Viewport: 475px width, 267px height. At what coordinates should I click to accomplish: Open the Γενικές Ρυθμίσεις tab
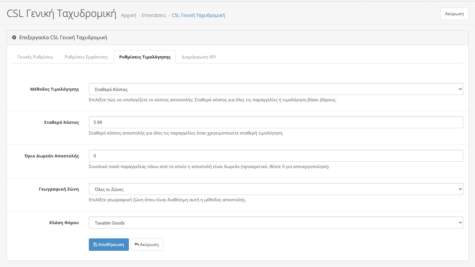tap(35, 57)
